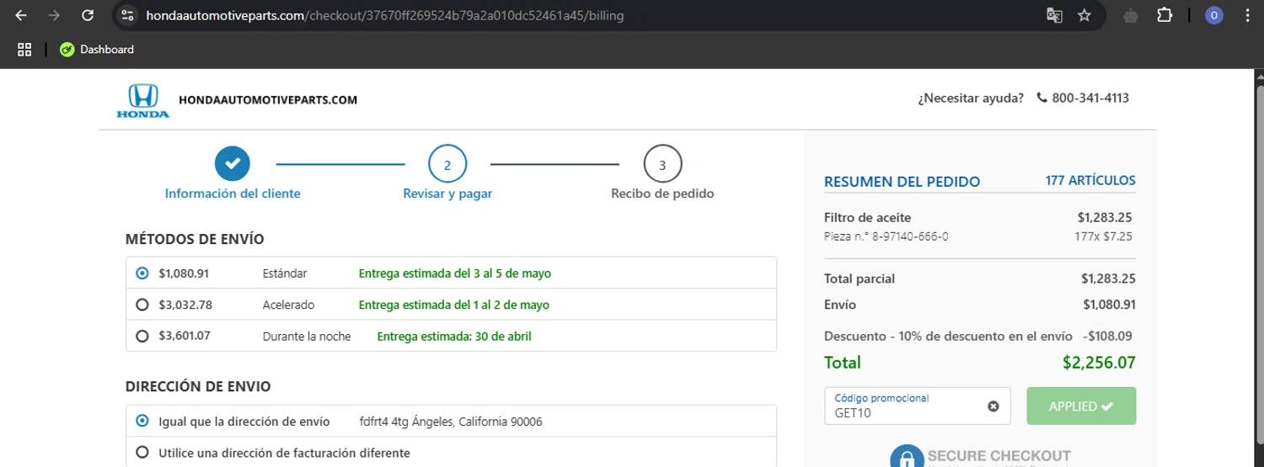
Task: Click step 3 circle
Action: tap(662, 164)
